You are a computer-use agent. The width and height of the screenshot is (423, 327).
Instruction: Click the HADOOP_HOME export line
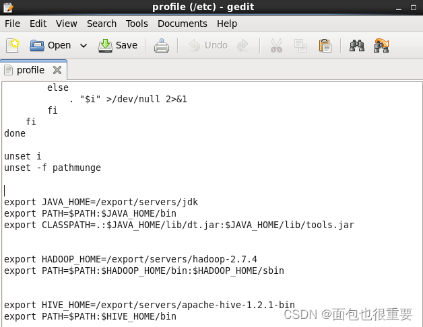point(131,259)
